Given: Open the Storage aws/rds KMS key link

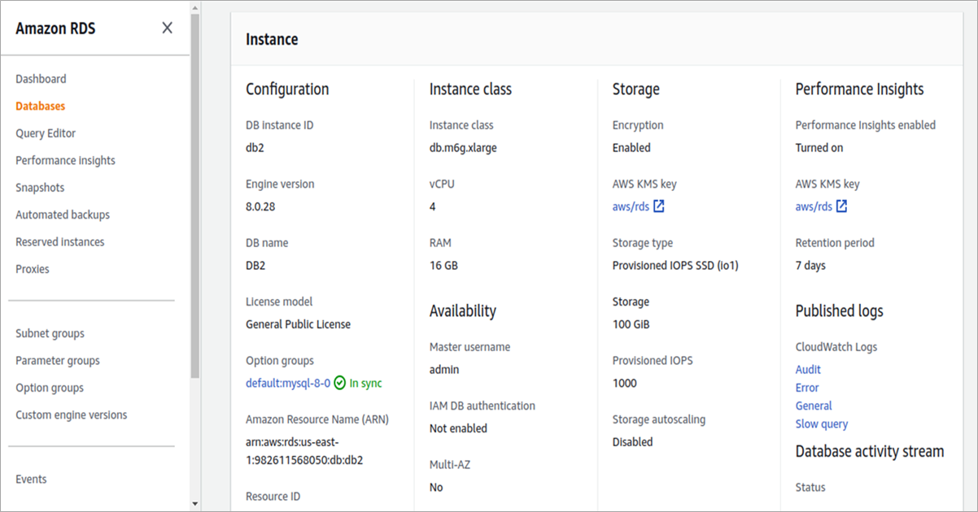Looking at the screenshot, I should point(631,206).
